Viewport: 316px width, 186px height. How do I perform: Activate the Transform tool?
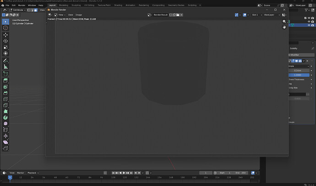point(5,53)
